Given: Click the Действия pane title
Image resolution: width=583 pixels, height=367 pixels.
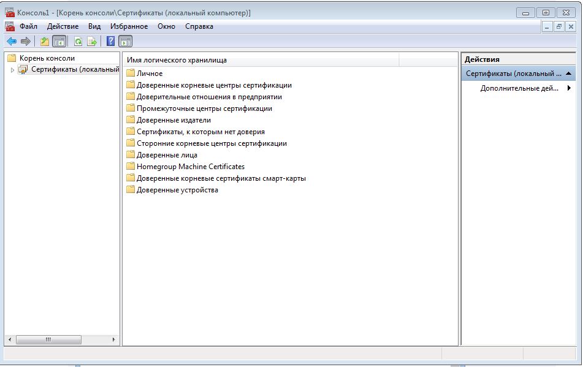Looking at the screenshot, I should pyautogui.click(x=482, y=59).
